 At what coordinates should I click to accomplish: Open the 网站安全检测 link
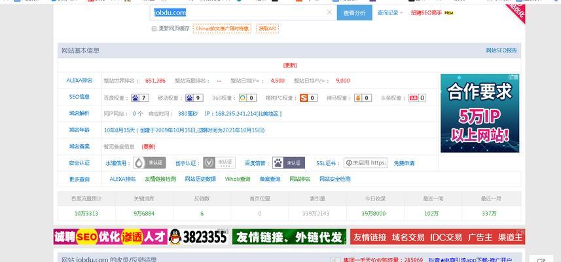point(335,179)
